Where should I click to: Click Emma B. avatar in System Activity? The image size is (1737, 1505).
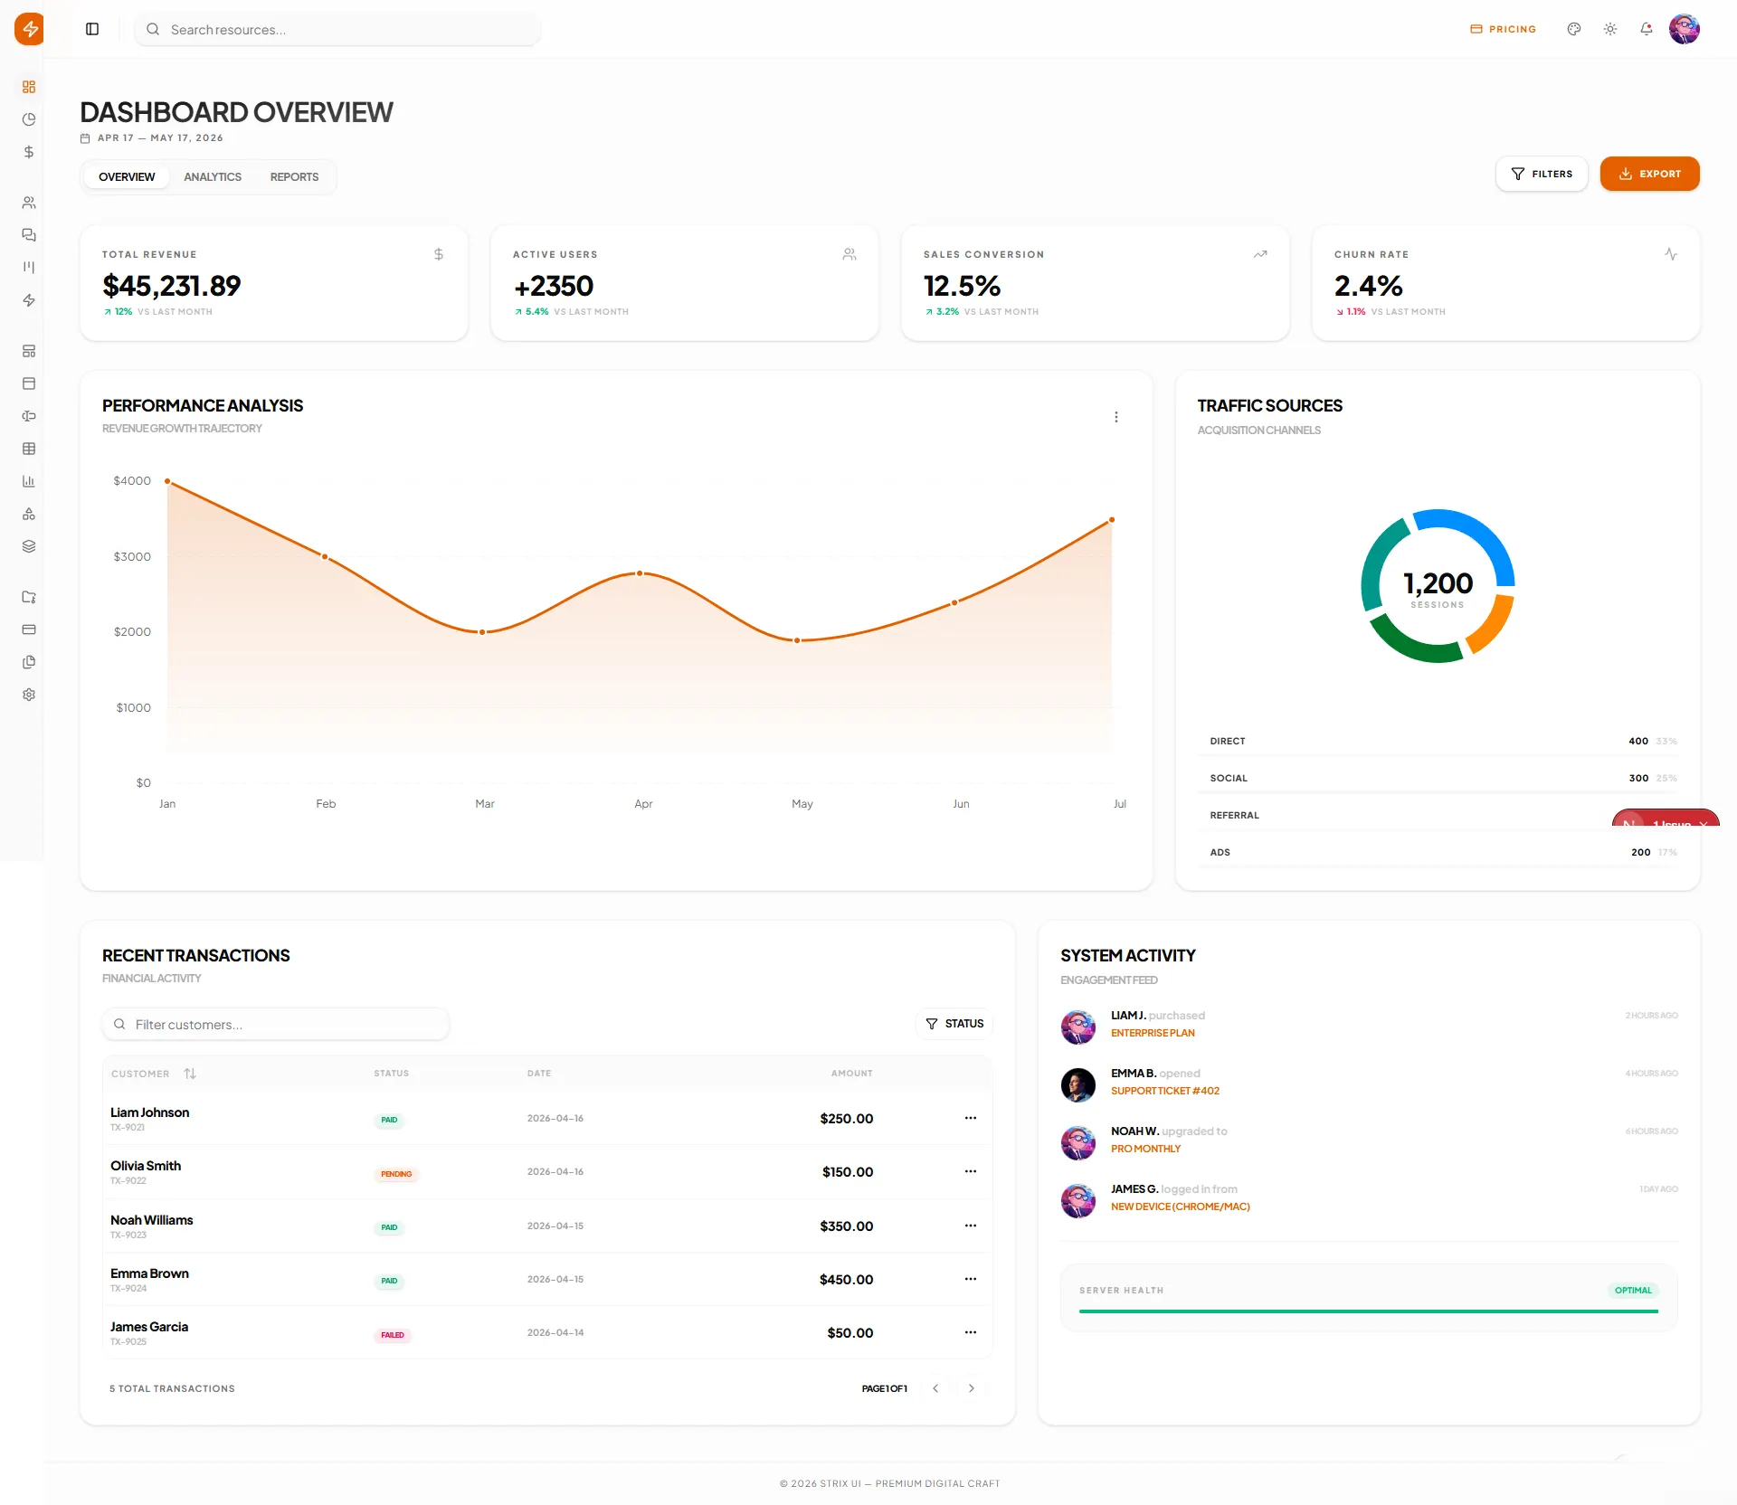[1078, 1085]
